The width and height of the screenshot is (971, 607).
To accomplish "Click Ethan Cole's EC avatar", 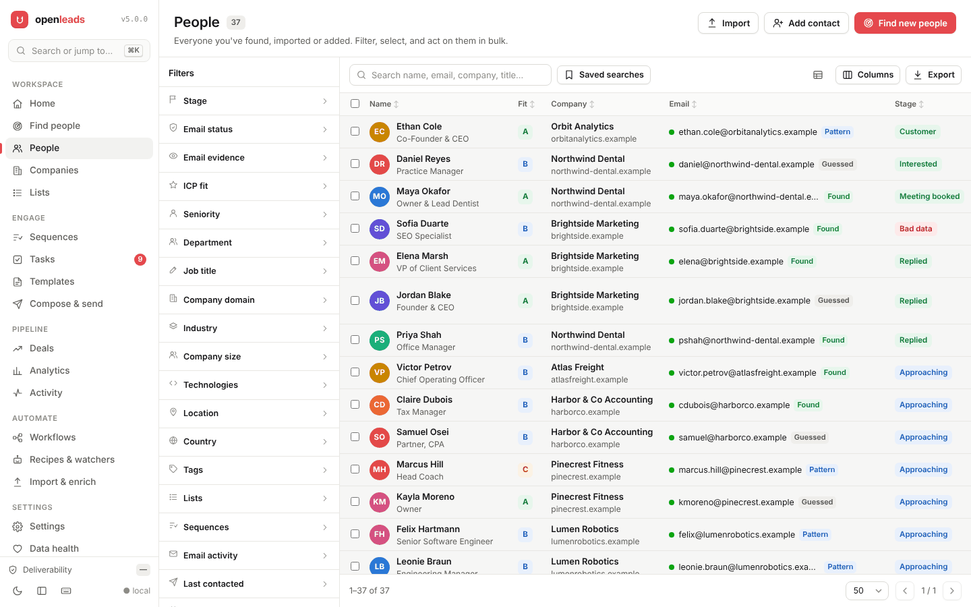I will [x=380, y=132].
